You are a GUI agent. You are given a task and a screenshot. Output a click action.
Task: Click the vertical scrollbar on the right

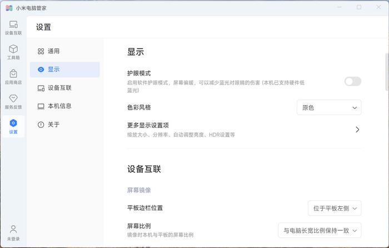(387, 72)
